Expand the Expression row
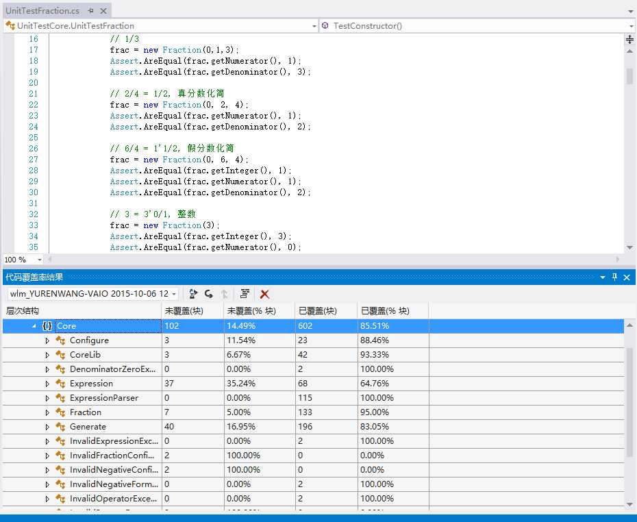This screenshot has height=522, width=637. [47, 384]
